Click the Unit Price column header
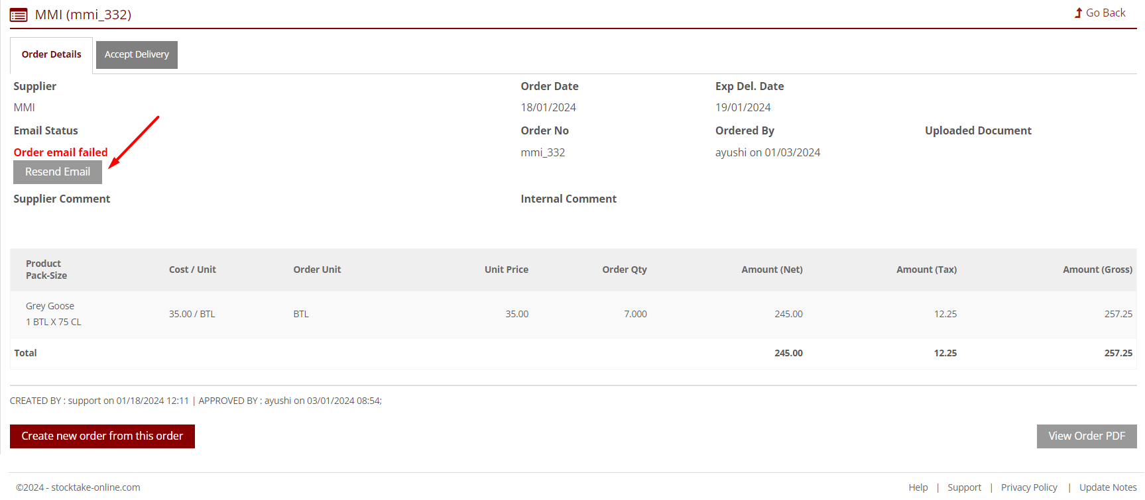 [x=506, y=270]
